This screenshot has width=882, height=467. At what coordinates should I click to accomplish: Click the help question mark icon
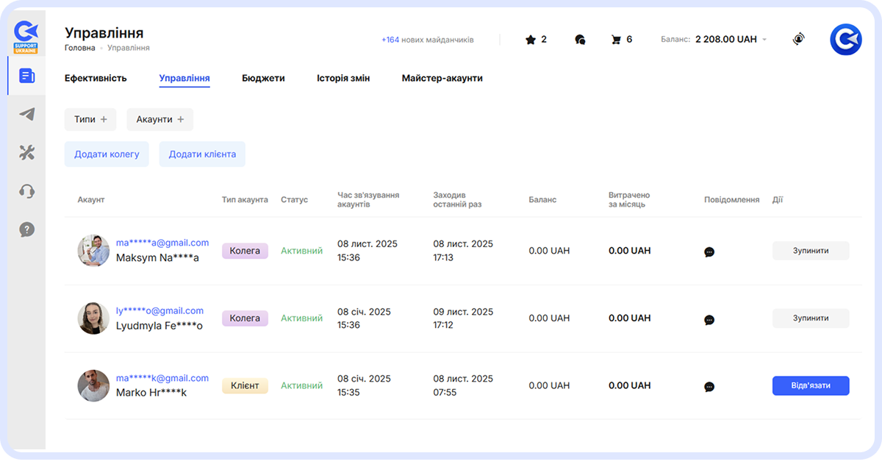pyautogui.click(x=27, y=230)
